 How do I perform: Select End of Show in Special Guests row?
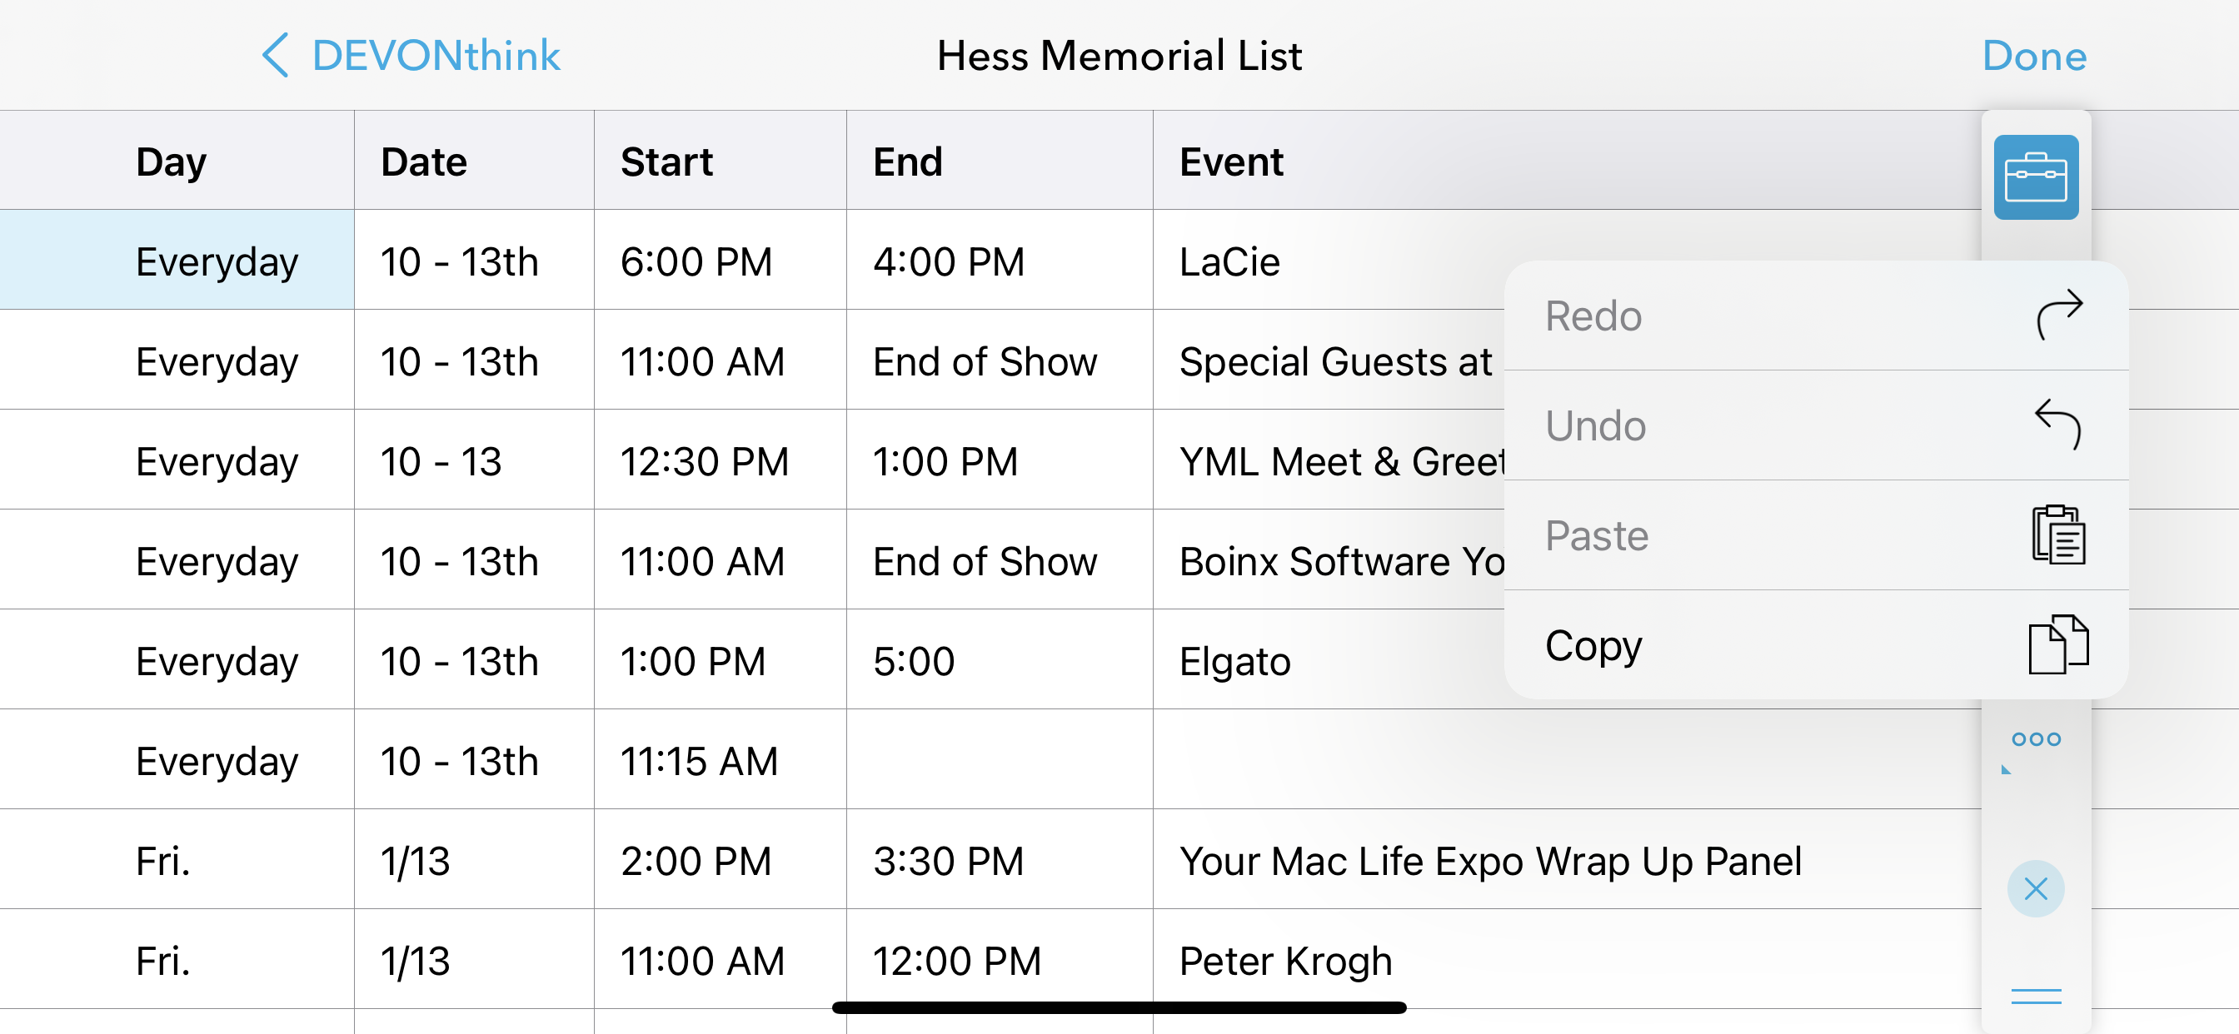1000,360
